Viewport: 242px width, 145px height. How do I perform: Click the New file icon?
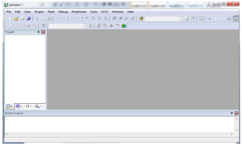pos(10,18)
